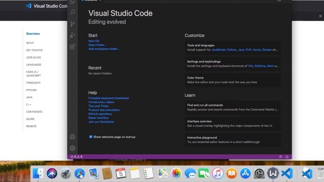Image resolution: width=324 pixels, height=182 pixels.
Task: Open Messages from the dock
Action: click(x=190, y=173)
